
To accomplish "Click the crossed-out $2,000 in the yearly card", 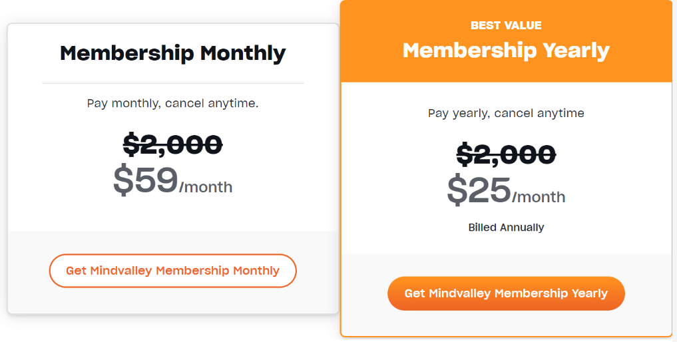I will tap(506, 154).
